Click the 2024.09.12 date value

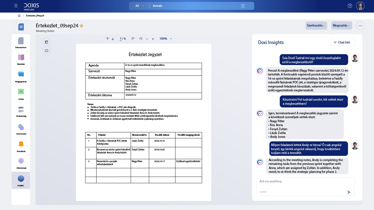pos(131,95)
